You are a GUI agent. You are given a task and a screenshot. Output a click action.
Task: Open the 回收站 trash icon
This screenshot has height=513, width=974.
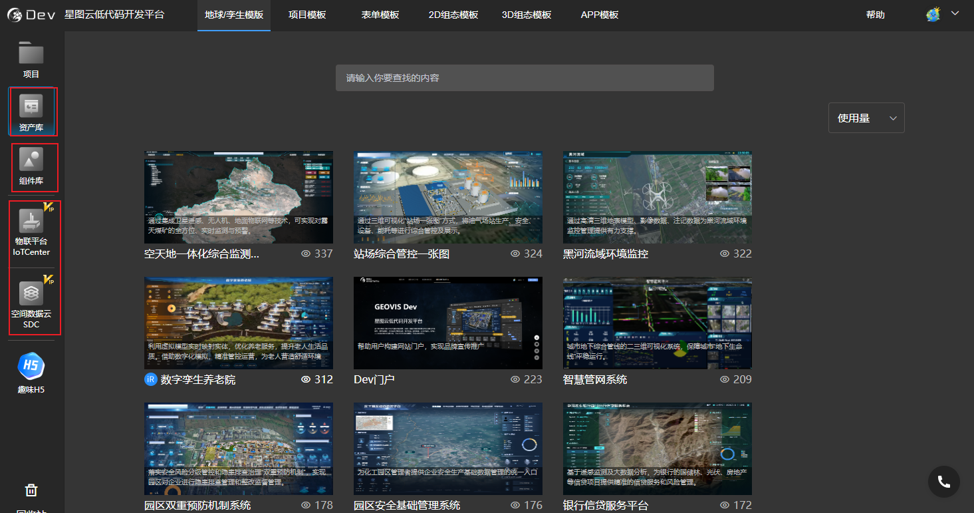click(x=31, y=490)
